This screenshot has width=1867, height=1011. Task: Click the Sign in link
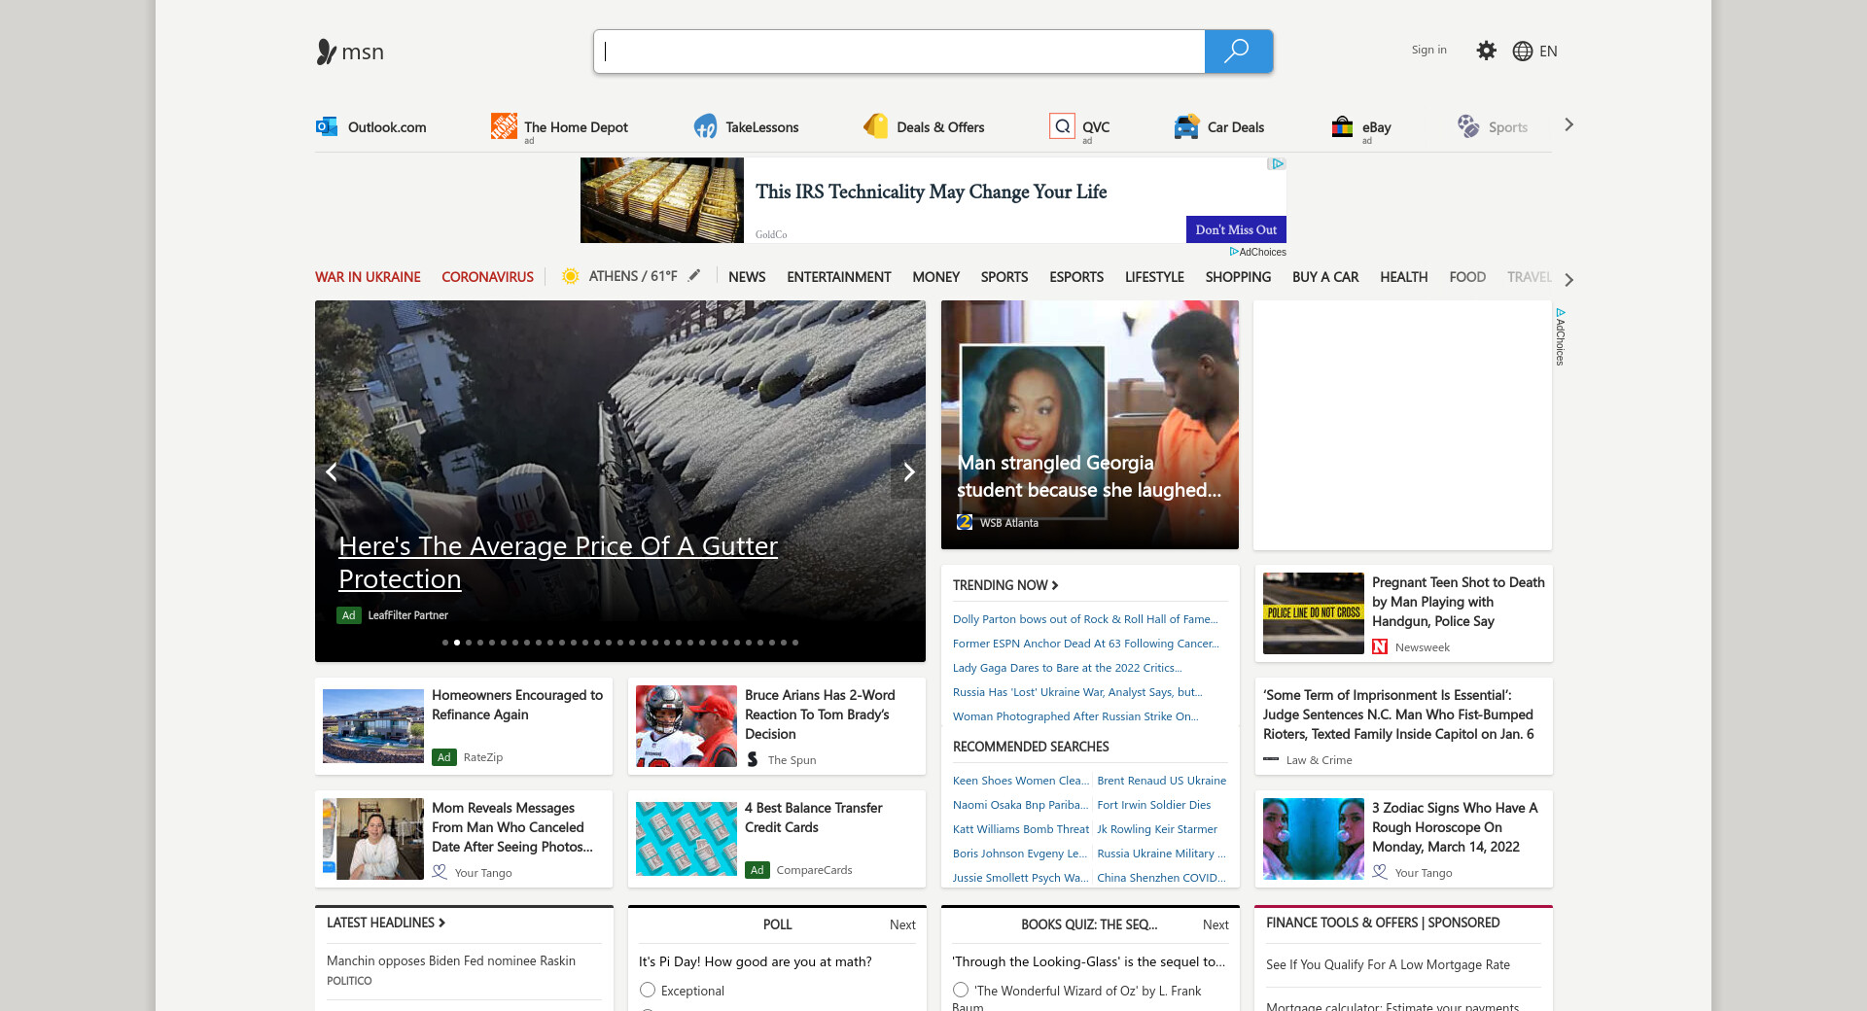(1428, 50)
